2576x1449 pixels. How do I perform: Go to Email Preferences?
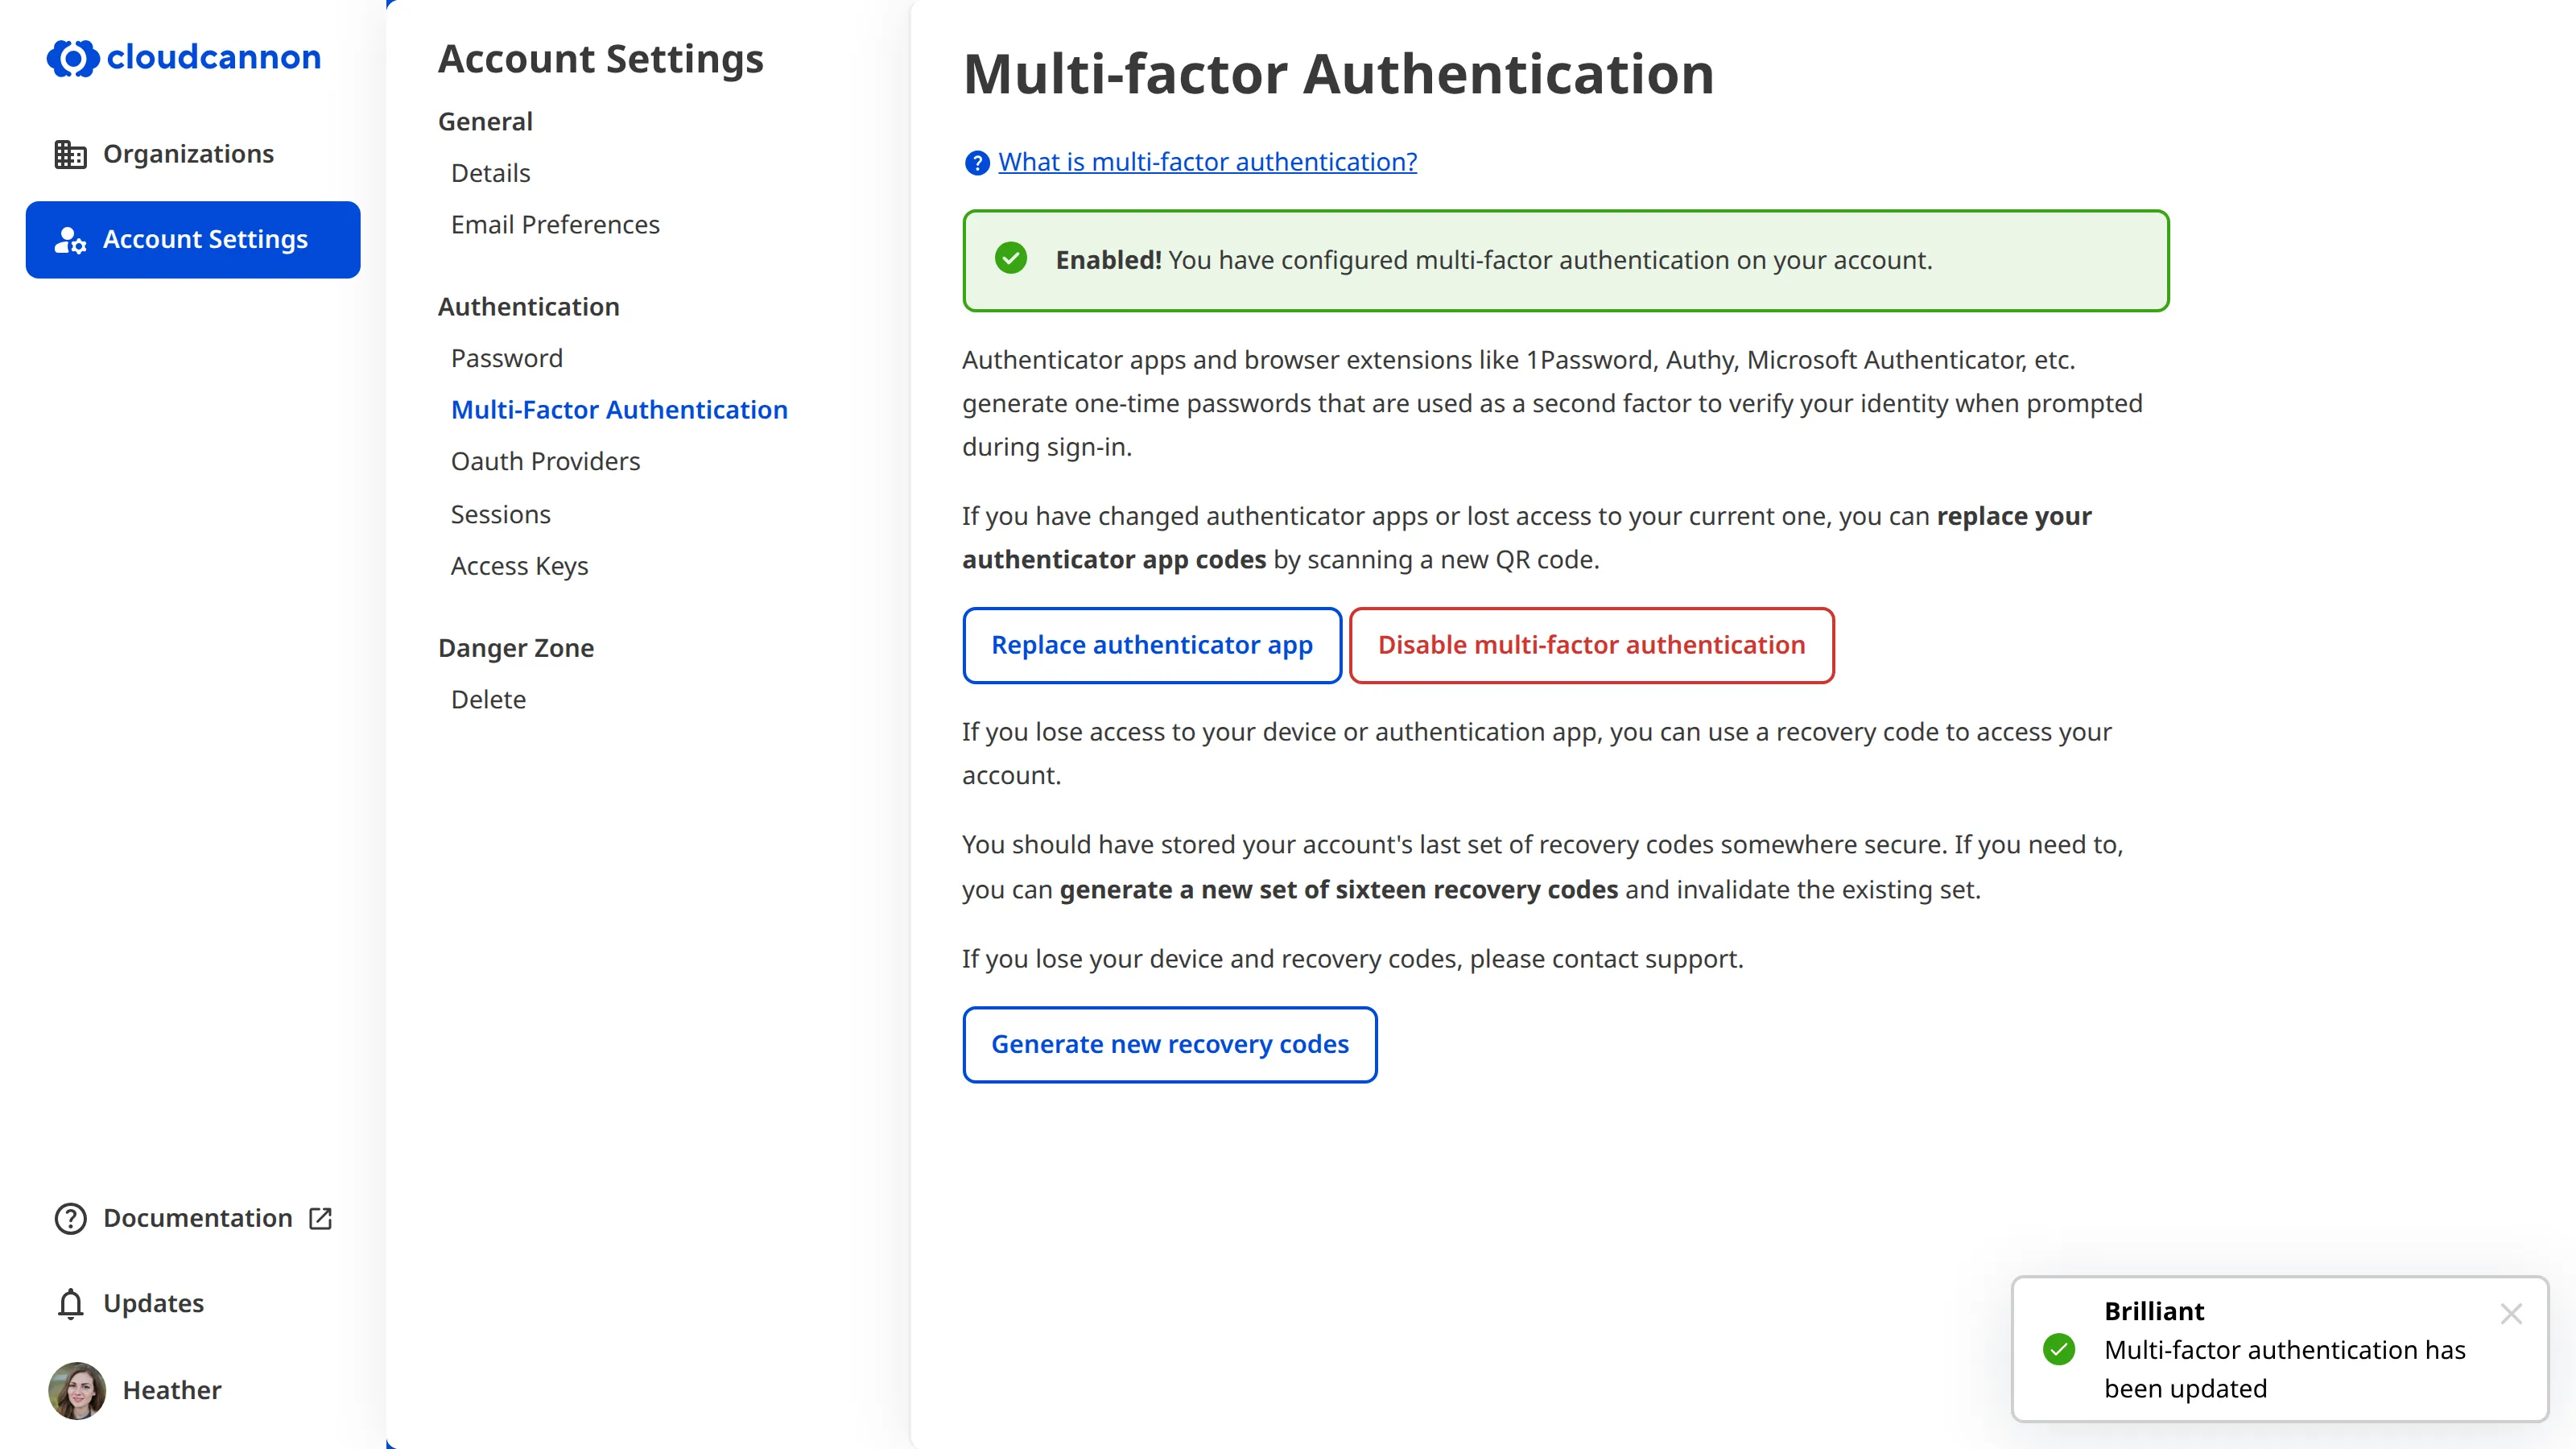tap(555, 225)
